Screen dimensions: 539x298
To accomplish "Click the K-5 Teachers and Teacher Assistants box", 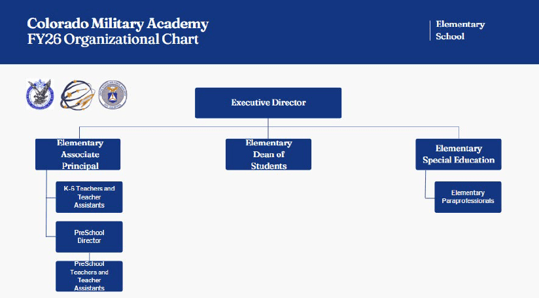I will point(89,197).
